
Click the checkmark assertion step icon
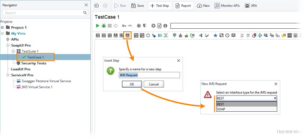(x=207, y=36)
